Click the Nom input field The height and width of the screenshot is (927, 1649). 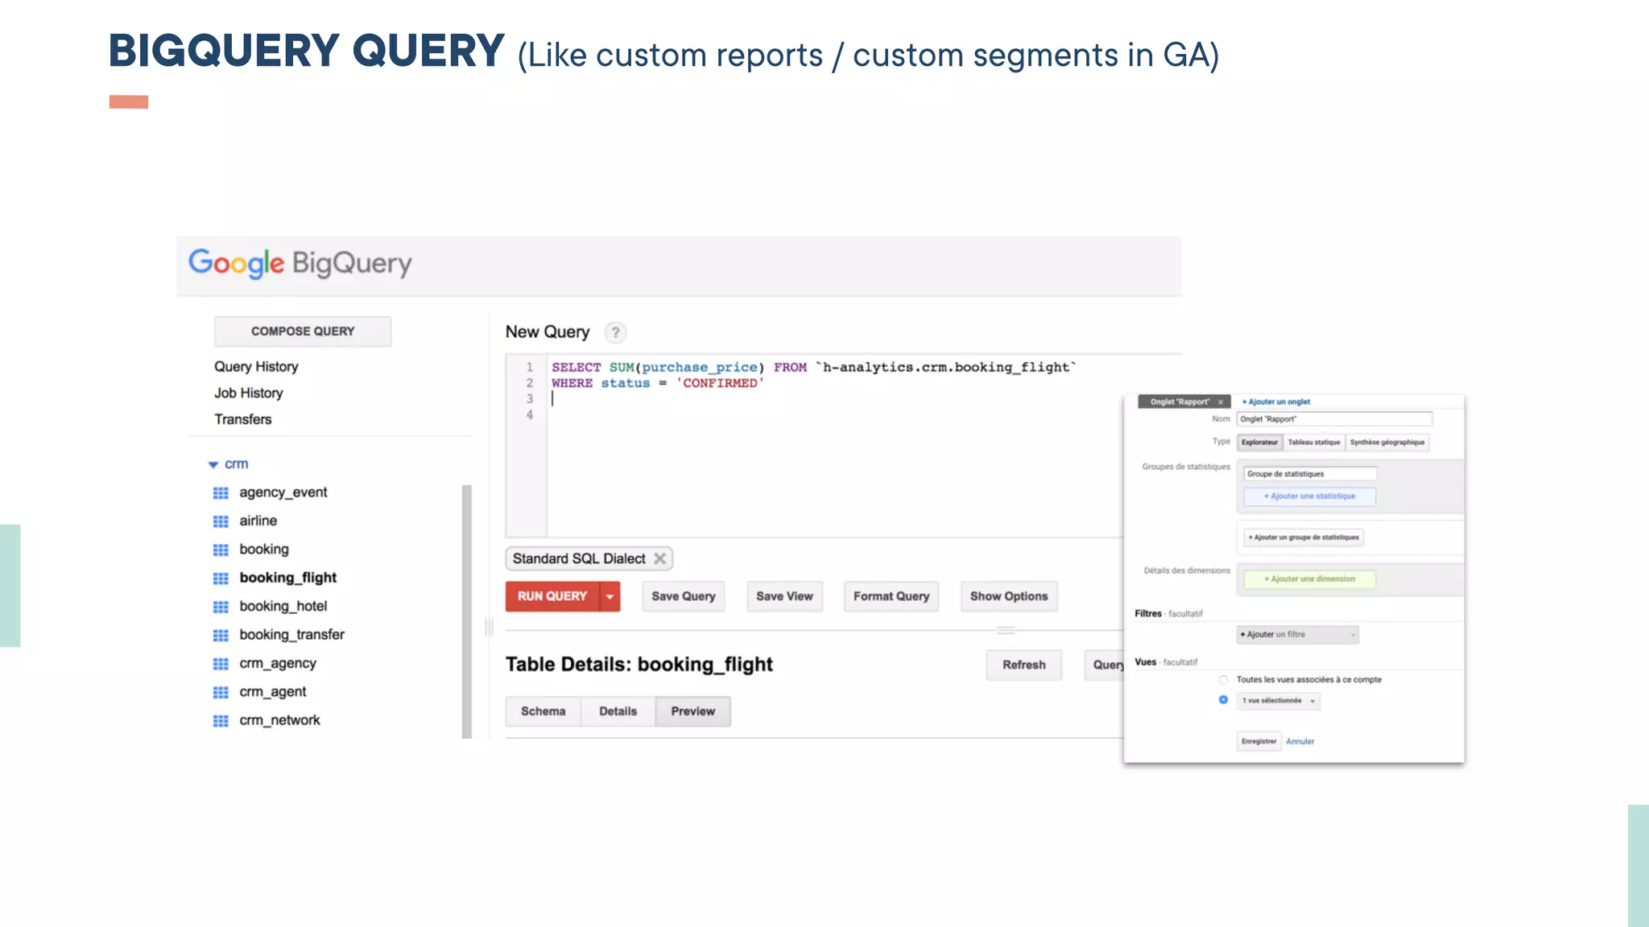coord(1334,419)
